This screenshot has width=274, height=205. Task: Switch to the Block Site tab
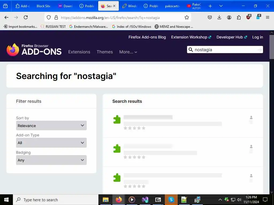click(43, 6)
